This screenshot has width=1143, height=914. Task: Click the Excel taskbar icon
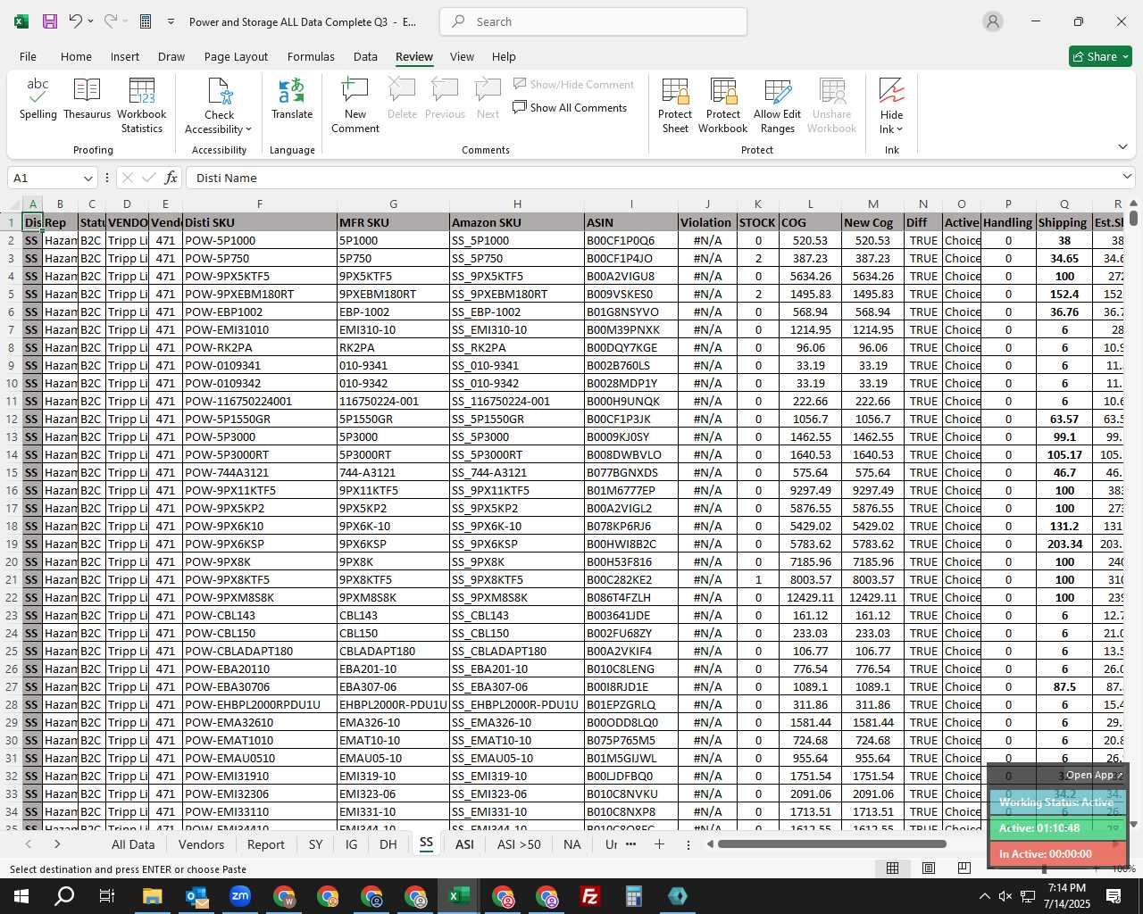tap(459, 896)
